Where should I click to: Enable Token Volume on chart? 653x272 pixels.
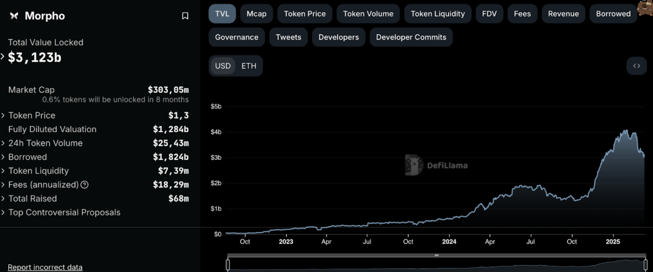[368, 14]
